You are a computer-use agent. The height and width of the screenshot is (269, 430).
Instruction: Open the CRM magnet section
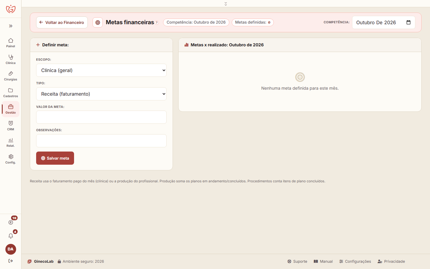11,126
